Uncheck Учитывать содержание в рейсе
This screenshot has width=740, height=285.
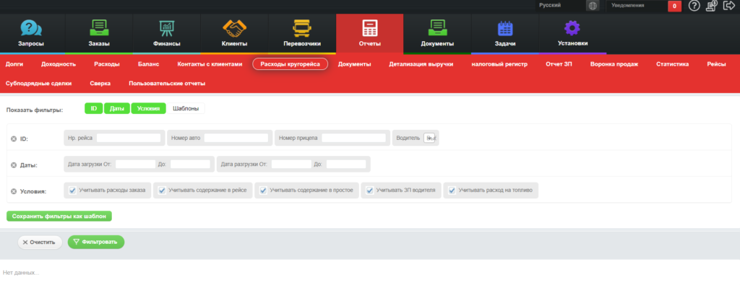[162, 190]
